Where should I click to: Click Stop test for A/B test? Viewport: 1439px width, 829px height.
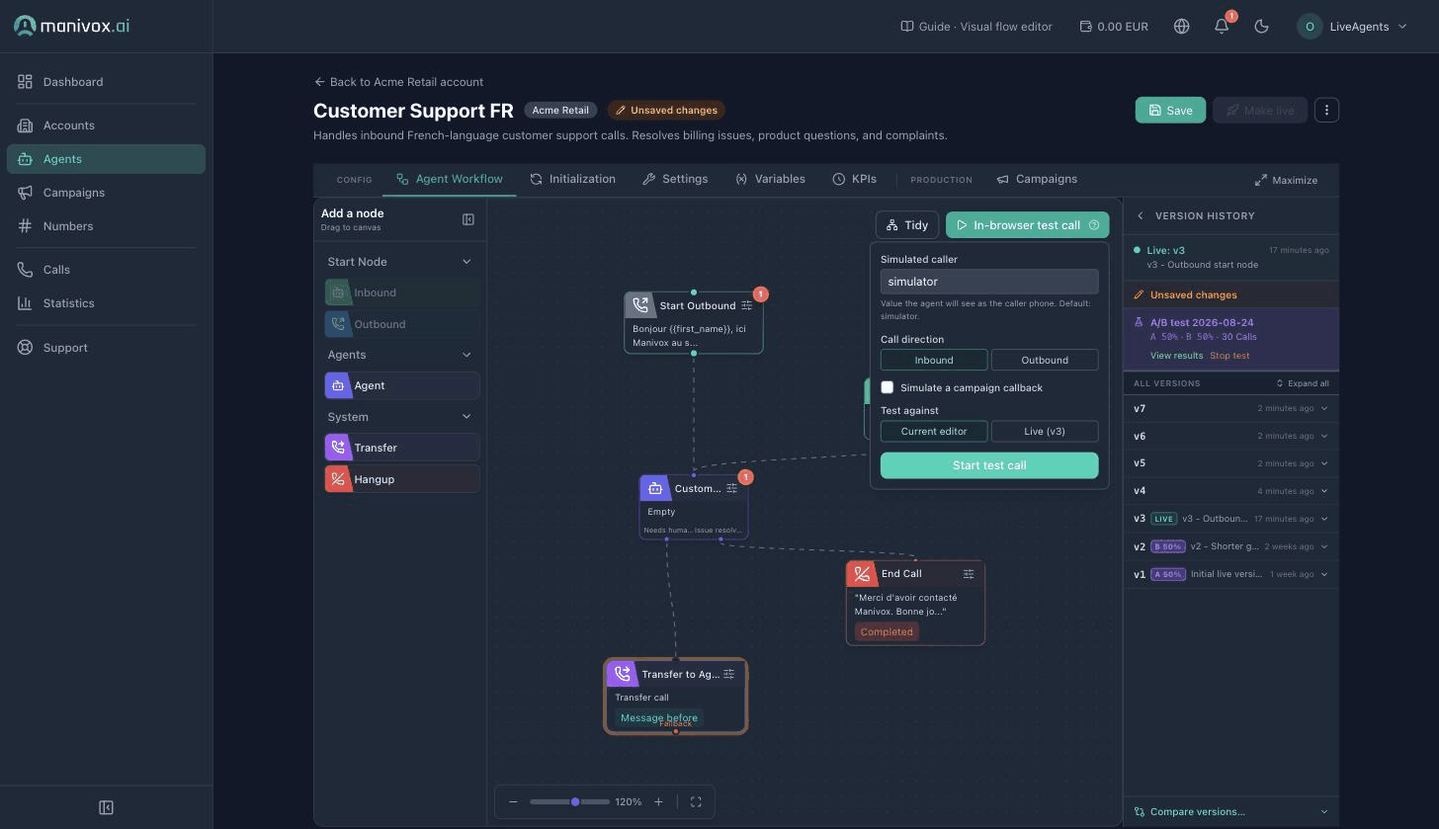pyautogui.click(x=1229, y=356)
